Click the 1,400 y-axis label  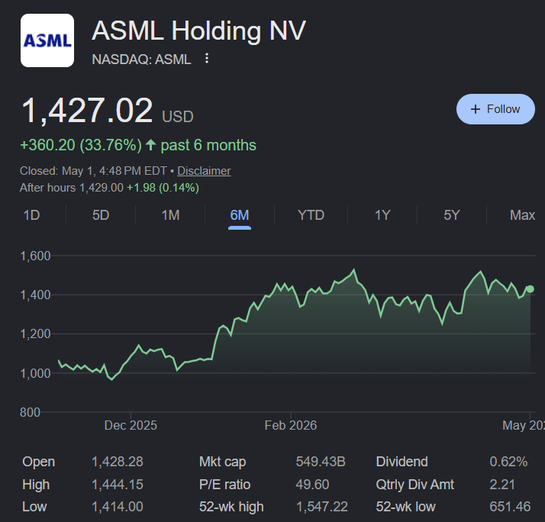click(35, 295)
